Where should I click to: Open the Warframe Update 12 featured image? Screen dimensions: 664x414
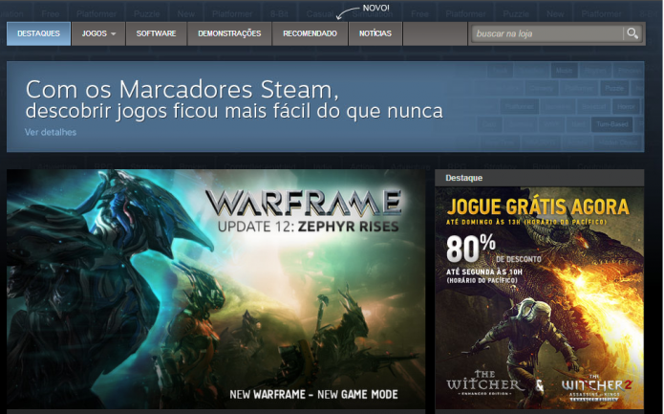pyautogui.click(x=216, y=289)
